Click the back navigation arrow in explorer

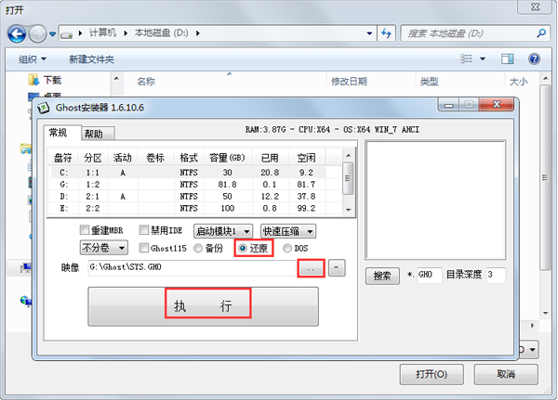(x=17, y=35)
